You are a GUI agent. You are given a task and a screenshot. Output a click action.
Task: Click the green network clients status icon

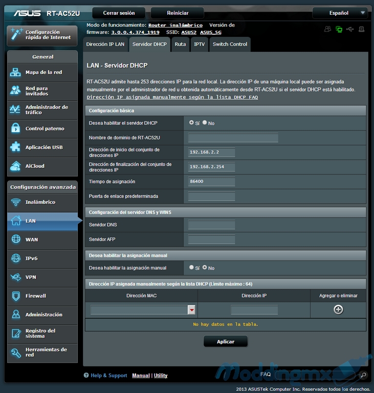[339, 29]
